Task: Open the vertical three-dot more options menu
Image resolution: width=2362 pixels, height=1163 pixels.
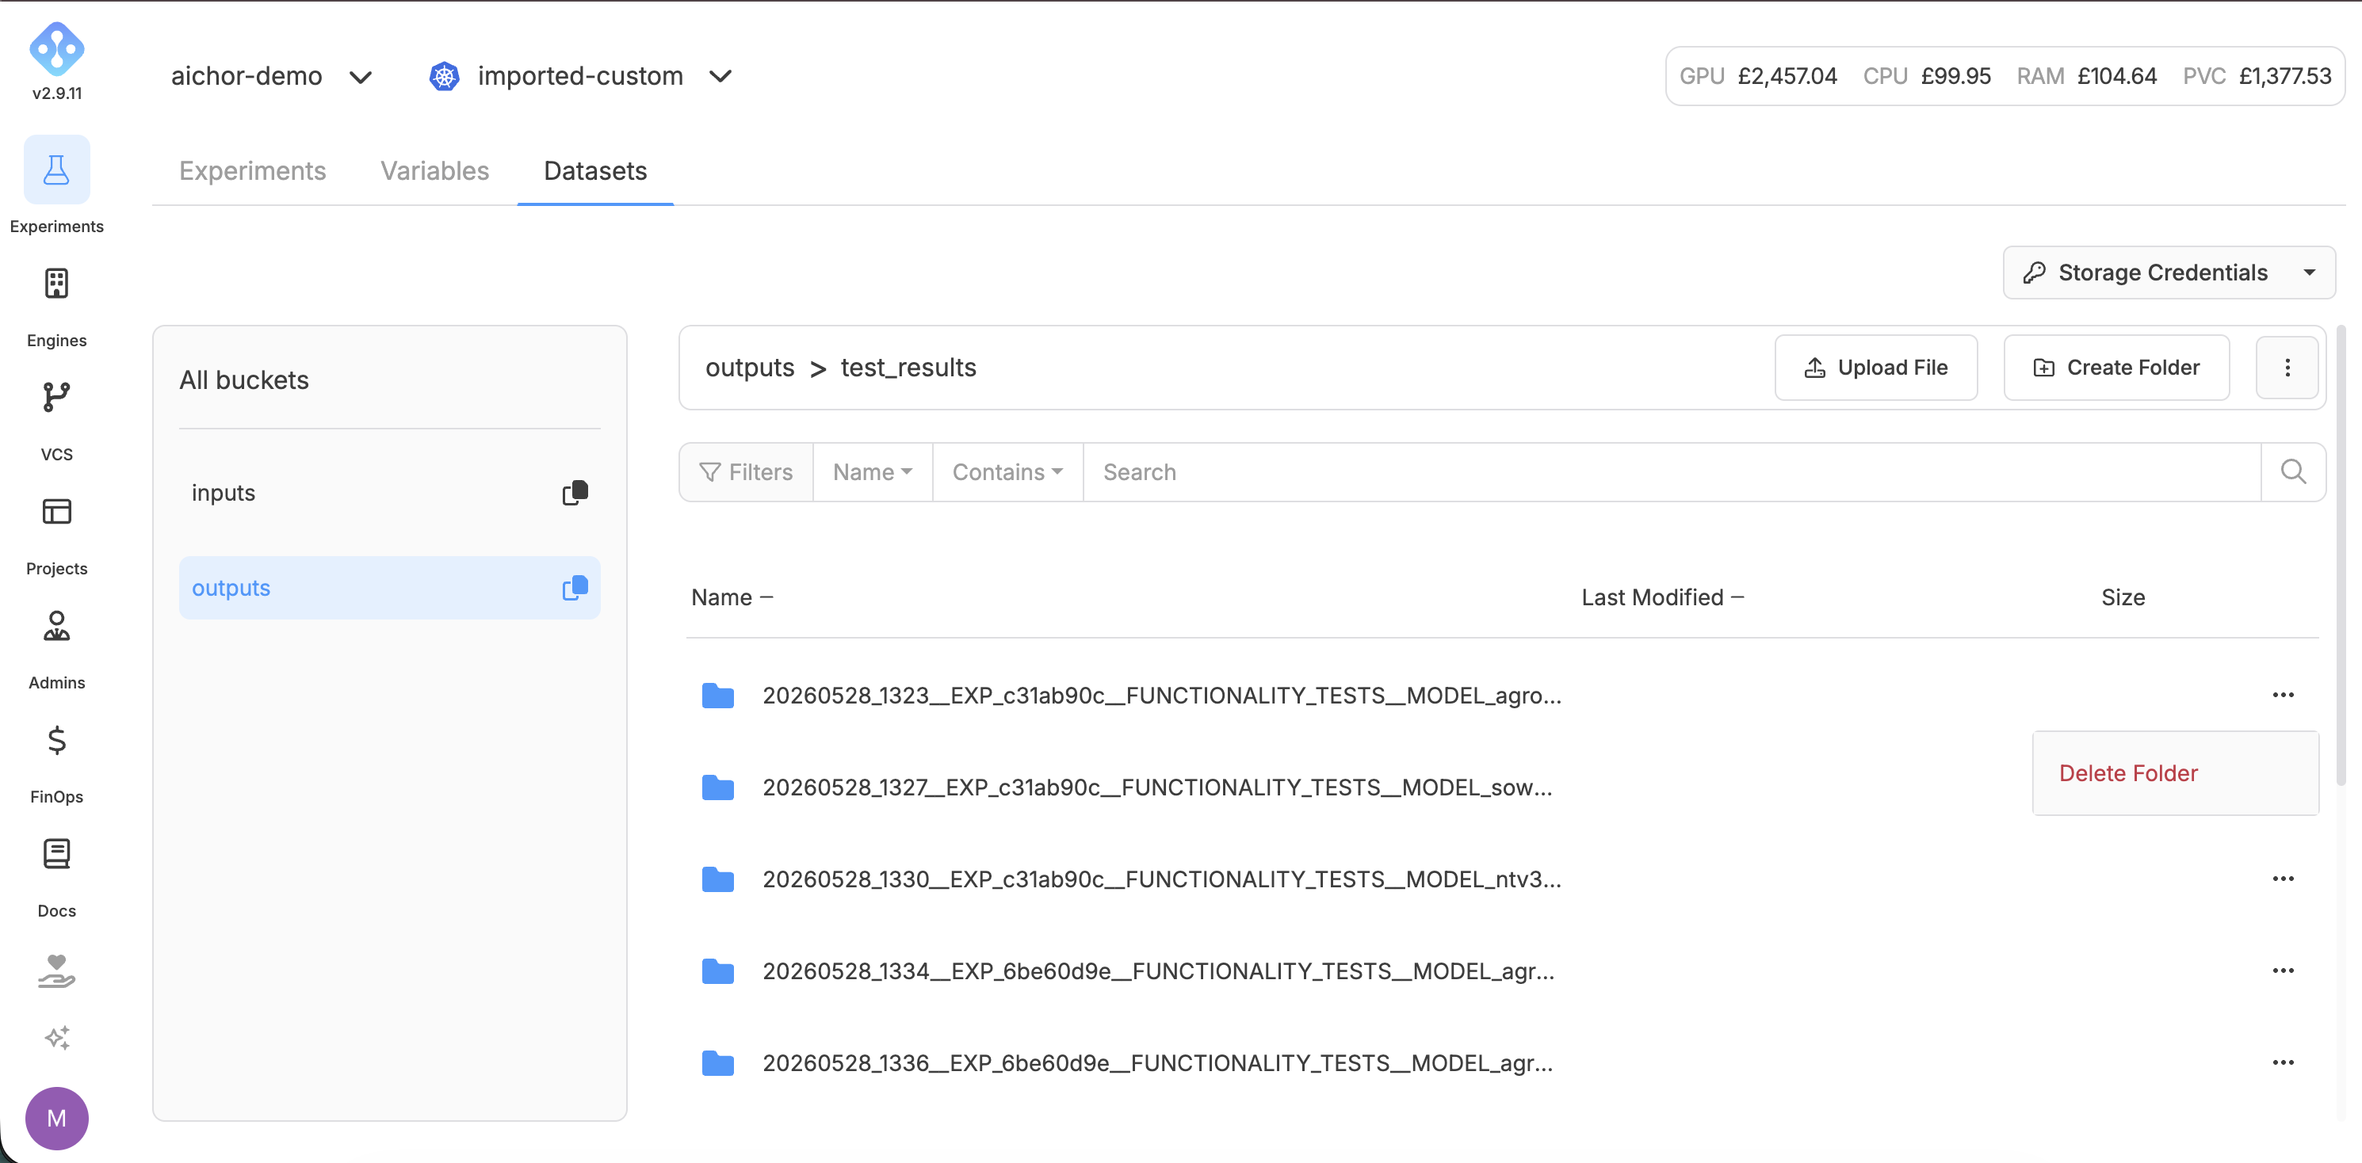Action: (x=2287, y=368)
